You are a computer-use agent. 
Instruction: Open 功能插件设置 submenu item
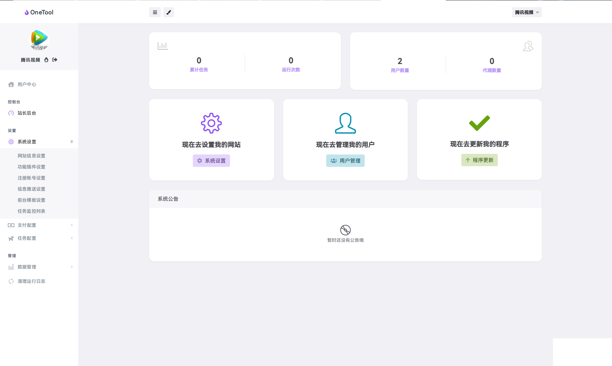pyautogui.click(x=31, y=167)
